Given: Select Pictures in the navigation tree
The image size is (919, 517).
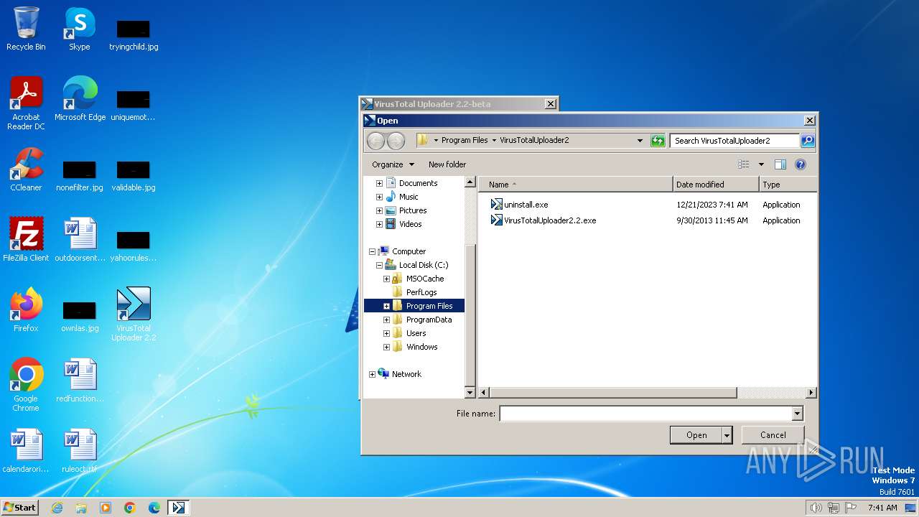Looking at the screenshot, I should [412, 210].
